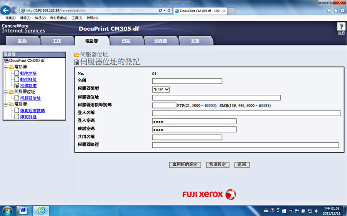Click the 伺服器位址 folder icon in tree
Image resolution: width=347 pixels, height=216 pixels.
(x=11, y=92)
